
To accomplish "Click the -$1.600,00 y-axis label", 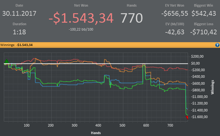I will (x=199, y=117).
